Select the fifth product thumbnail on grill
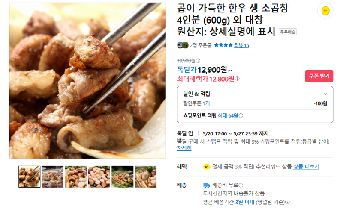Image resolution: width=343 pixels, height=215 pixels. (x=122, y=177)
